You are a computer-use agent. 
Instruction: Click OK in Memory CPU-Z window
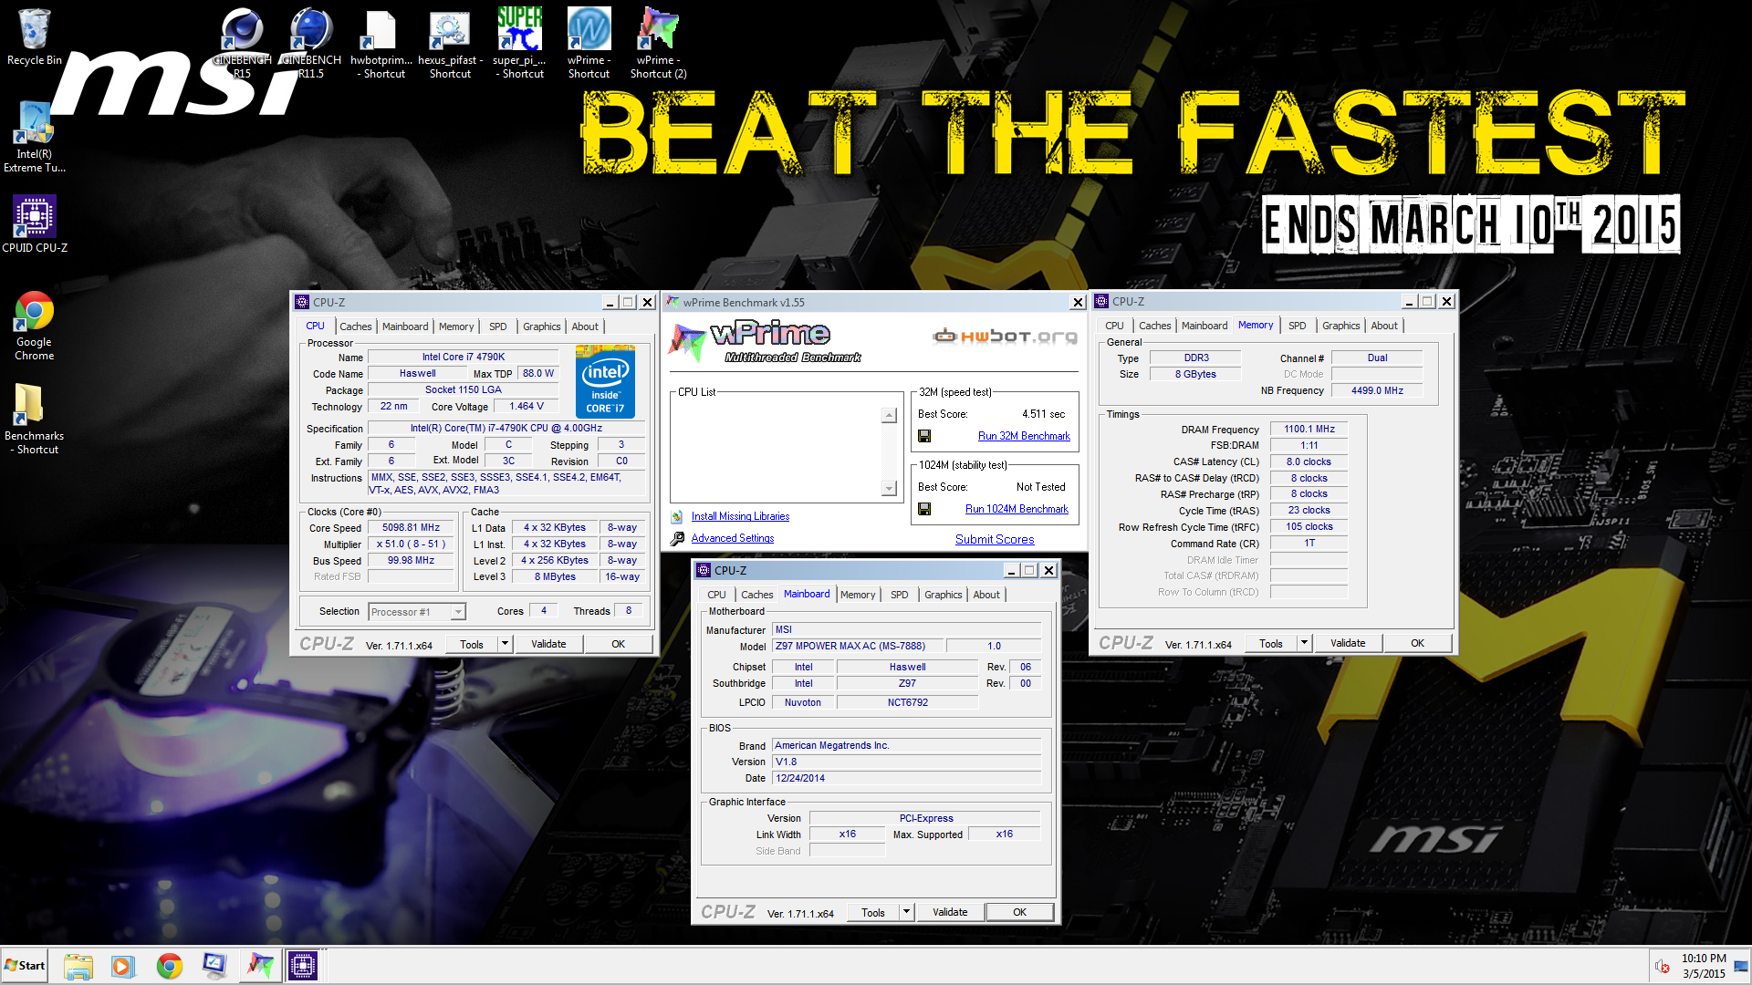tap(1417, 643)
